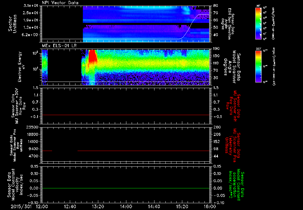Viewport: 303px width, 210px height.
Task: Click the 206 telemetry position tick label
Action: click(216, 134)
